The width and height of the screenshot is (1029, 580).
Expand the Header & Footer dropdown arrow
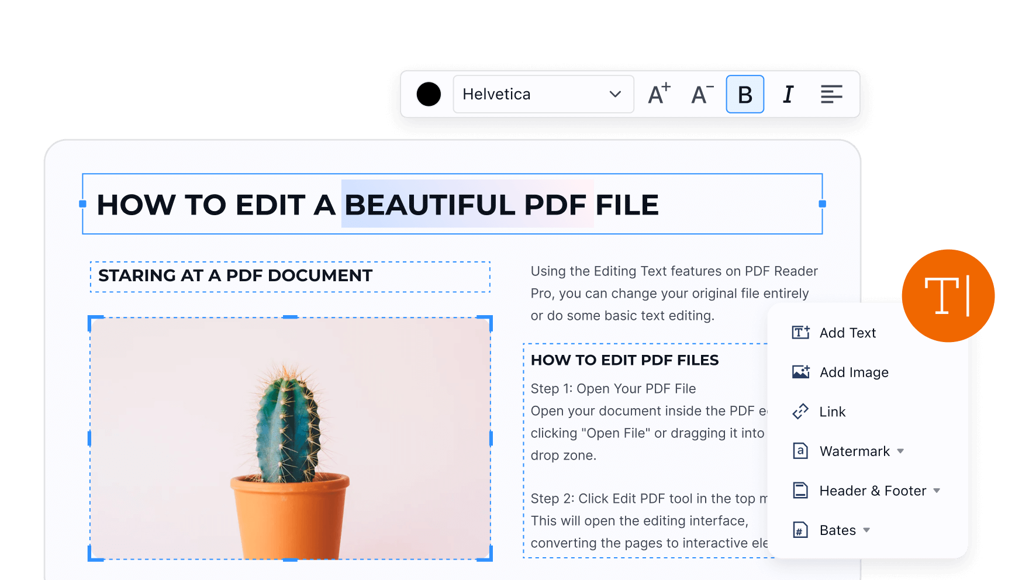(937, 491)
